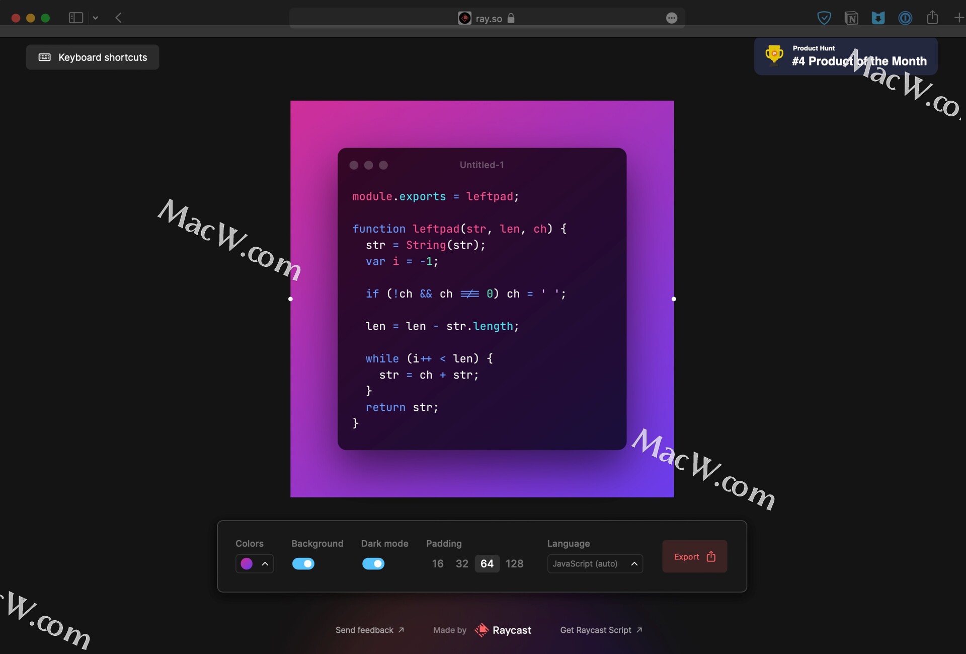
Task: Go back with the back arrow
Action: (119, 18)
